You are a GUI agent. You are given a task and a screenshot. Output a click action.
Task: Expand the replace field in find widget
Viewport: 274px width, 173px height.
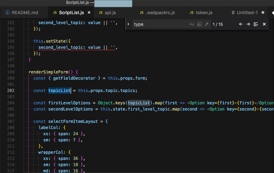[x=129, y=24]
